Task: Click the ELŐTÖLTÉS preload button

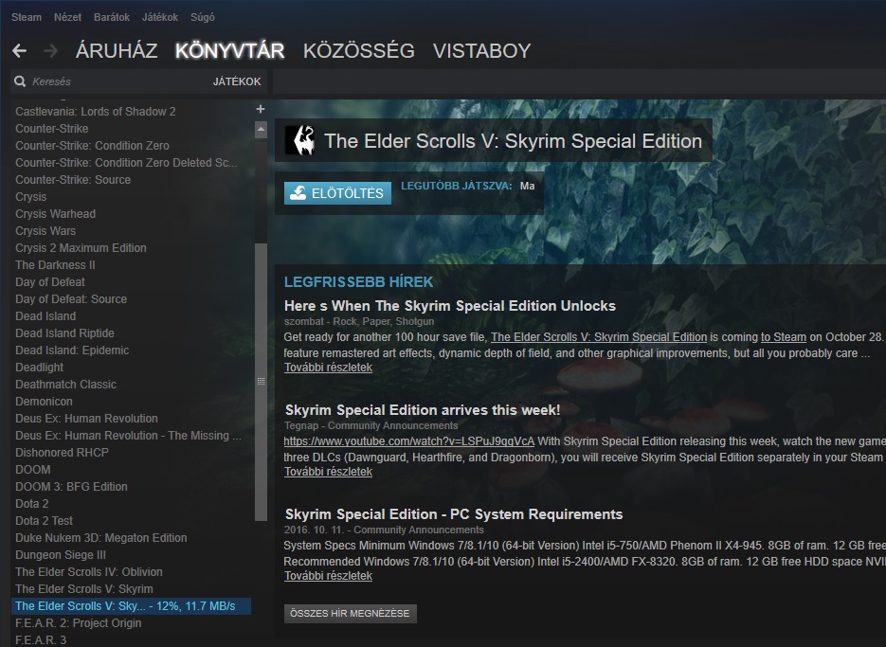Action: tap(337, 193)
